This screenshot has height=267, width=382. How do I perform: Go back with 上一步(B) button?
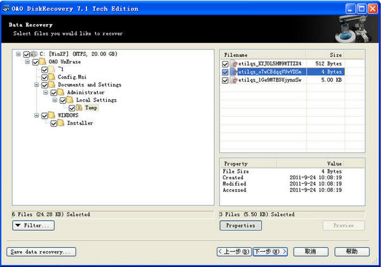[x=234, y=252]
